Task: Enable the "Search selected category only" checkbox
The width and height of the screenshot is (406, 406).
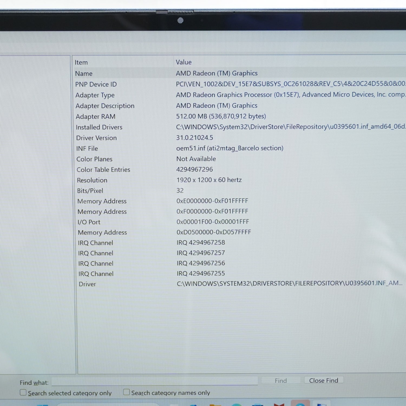Action: (x=23, y=392)
